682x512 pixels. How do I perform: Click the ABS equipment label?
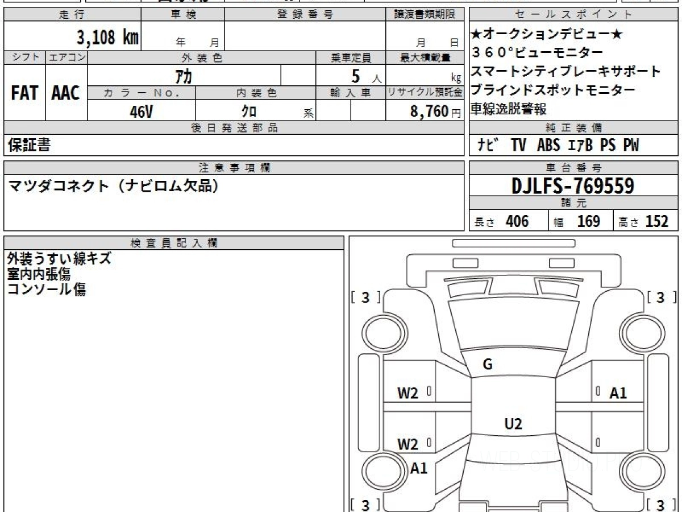548,145
